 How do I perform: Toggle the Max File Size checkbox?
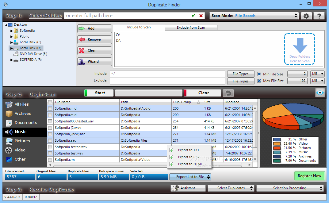(x=259, y=81)
